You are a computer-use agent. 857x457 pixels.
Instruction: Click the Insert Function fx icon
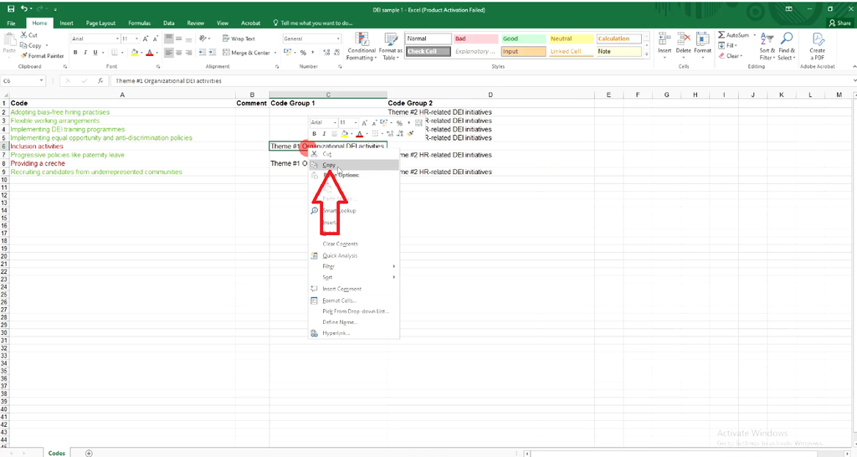click(100, 81)
